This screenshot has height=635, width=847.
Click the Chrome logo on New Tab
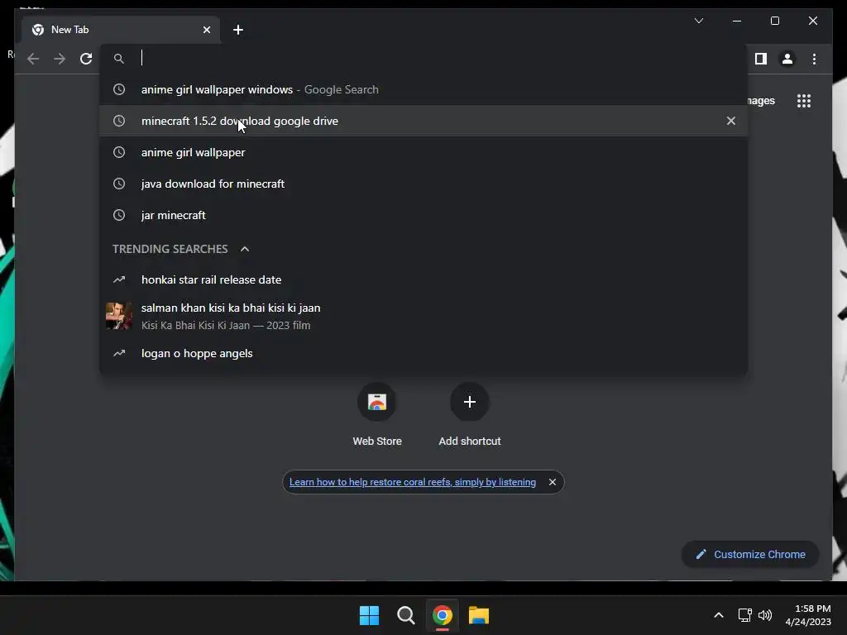click(x=38, y=30)
